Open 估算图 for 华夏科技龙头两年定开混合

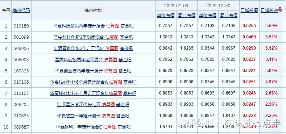tap(112, 26)
